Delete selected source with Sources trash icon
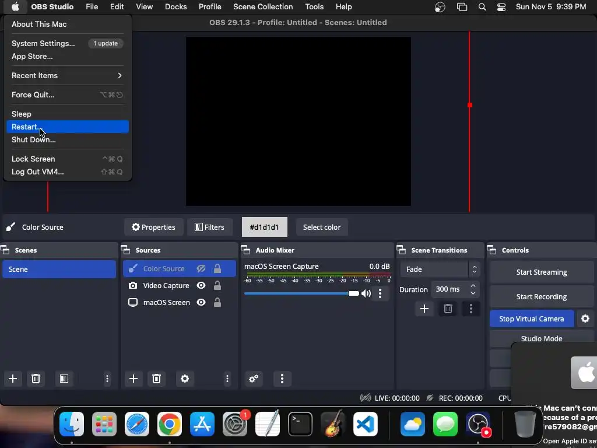 [x=156, y=379]
